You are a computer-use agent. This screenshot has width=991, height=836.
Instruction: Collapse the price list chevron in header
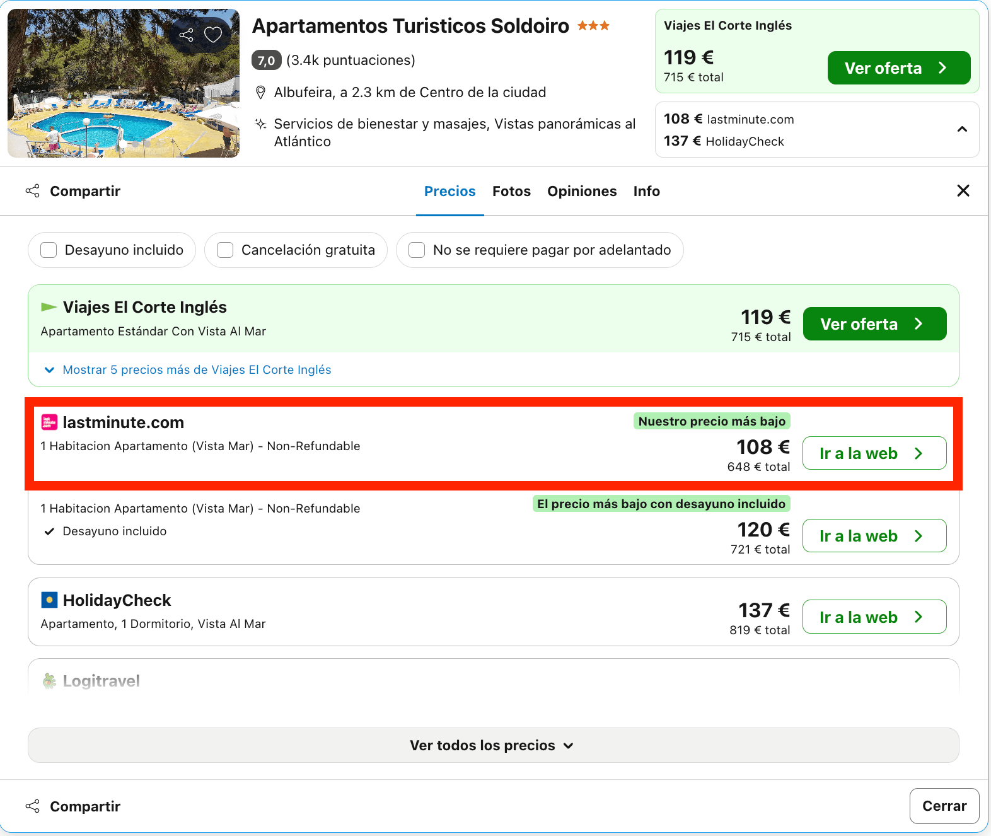coord(962,129)
